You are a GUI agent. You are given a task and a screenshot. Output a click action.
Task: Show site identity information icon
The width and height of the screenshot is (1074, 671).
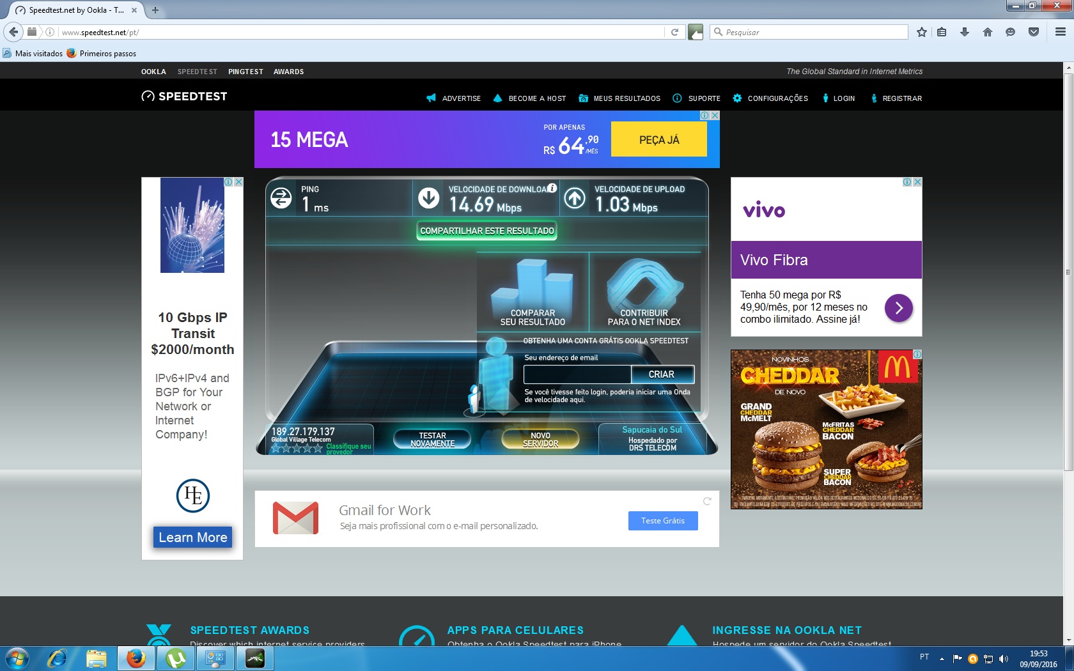tap(50, 32)
